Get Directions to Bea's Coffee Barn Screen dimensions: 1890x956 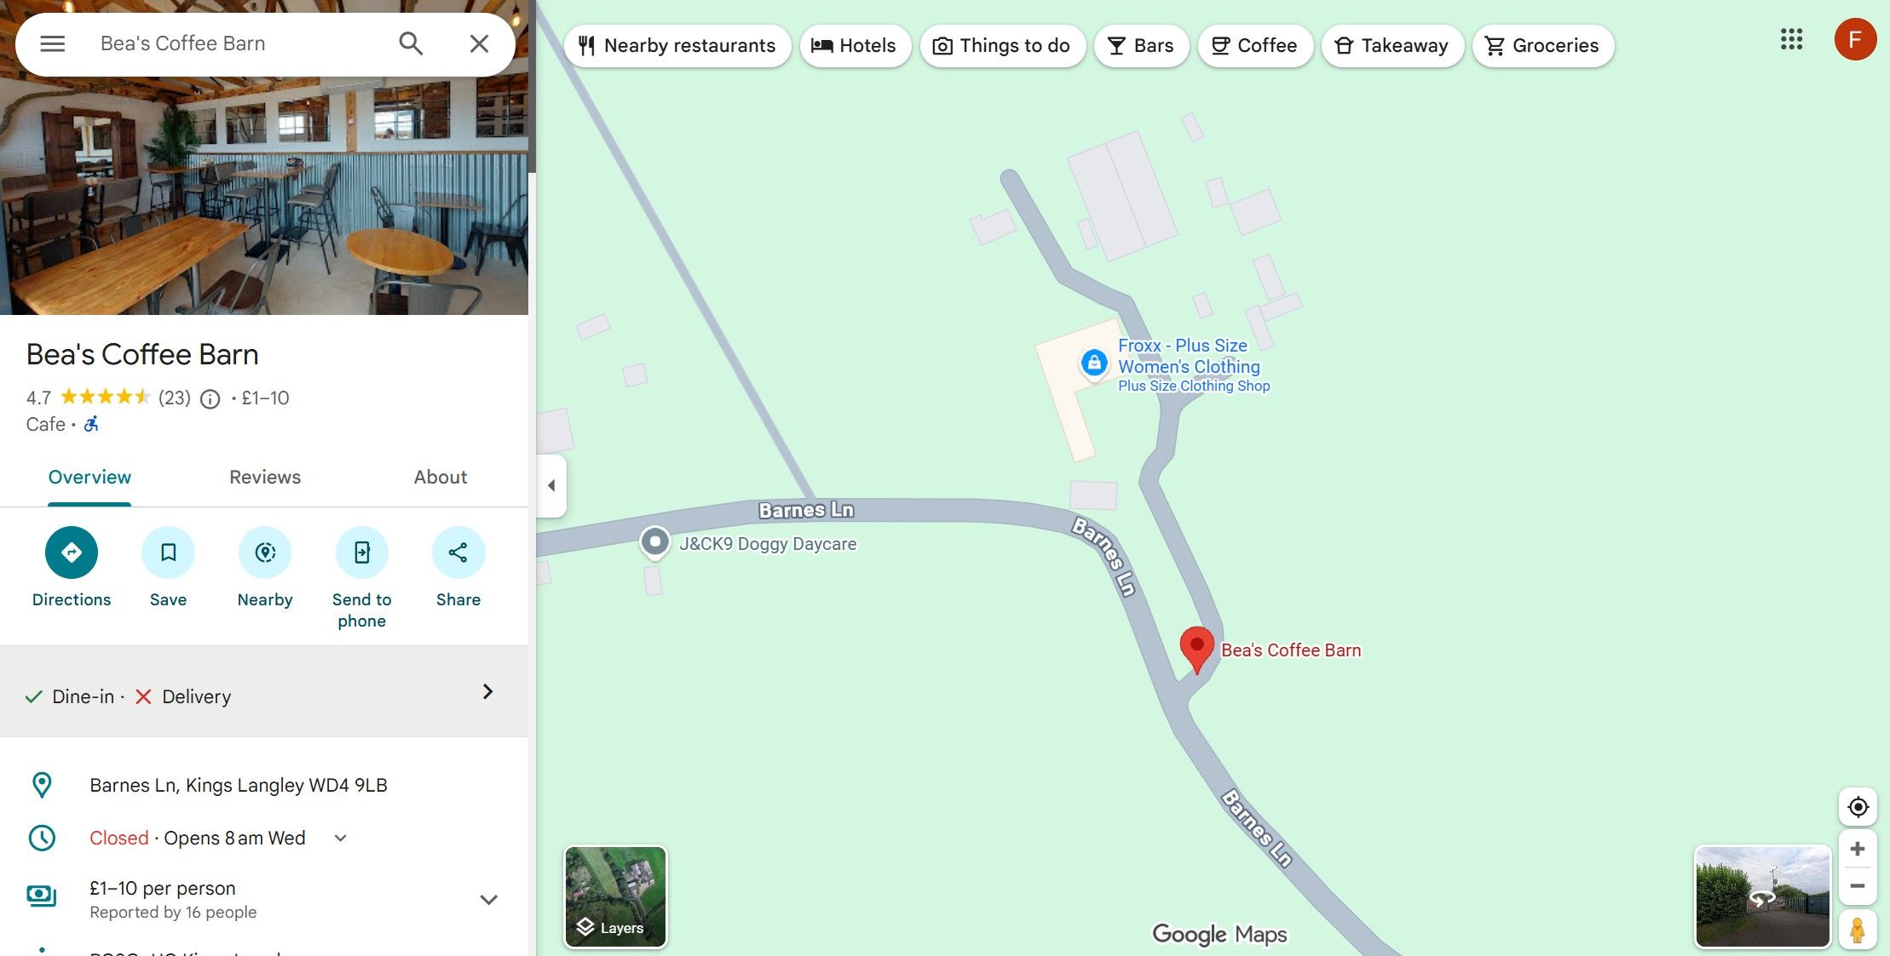(x=72, y=552)
